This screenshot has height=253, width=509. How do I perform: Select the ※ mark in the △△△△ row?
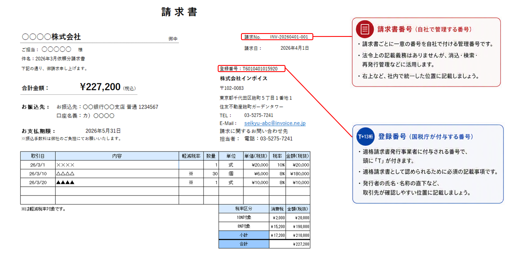(191, 173)
